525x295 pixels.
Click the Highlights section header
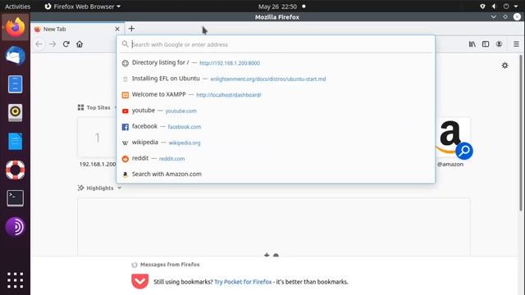[x=96, y=188]
